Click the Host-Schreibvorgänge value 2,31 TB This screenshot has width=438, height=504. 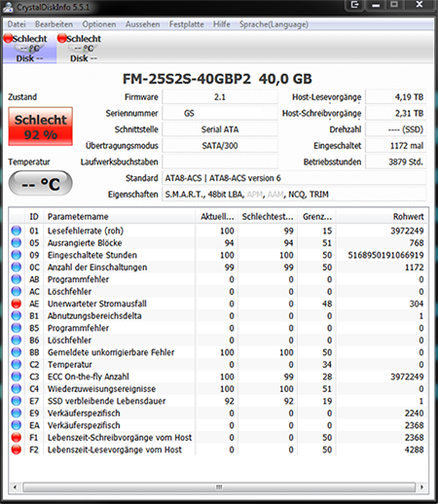click(396, 113)
